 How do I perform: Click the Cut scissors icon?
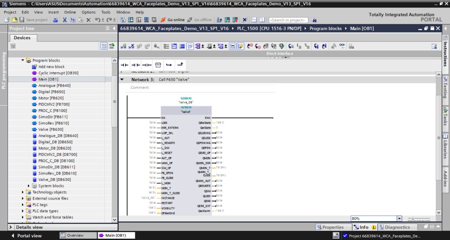point(65,20)
